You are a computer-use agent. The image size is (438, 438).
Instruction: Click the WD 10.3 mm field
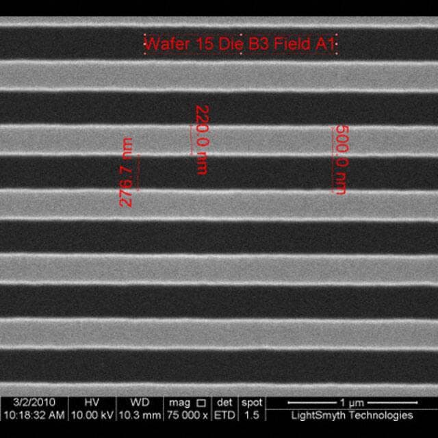(x=140, y=409)
